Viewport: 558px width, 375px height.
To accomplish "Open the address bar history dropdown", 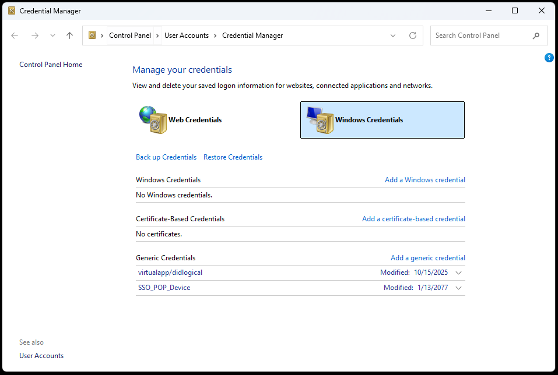I will (x=393, y=36).
